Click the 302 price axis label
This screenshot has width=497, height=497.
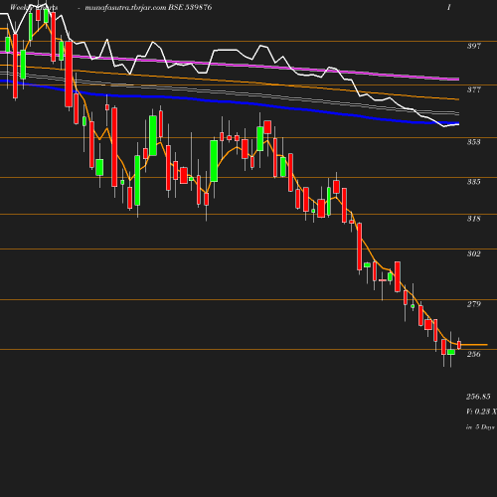(473, 253)
